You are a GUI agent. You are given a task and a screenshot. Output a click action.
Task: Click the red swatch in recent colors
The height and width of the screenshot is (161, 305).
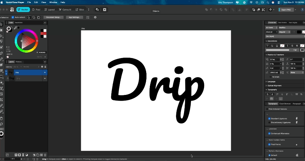coord(42,34)
